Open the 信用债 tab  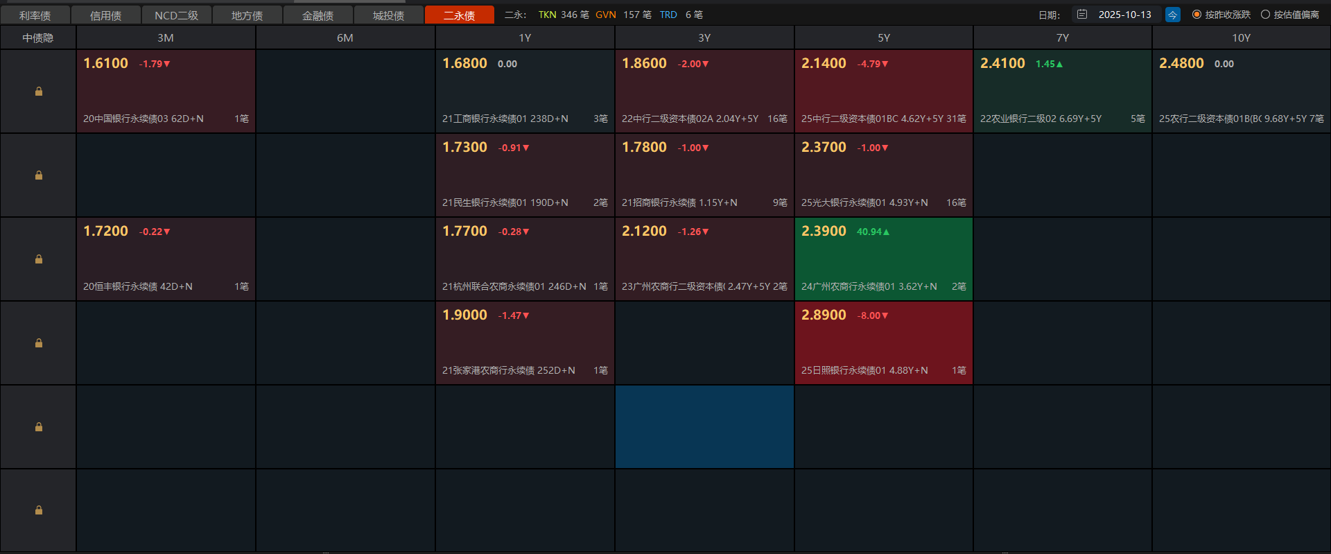click(106, 15)
